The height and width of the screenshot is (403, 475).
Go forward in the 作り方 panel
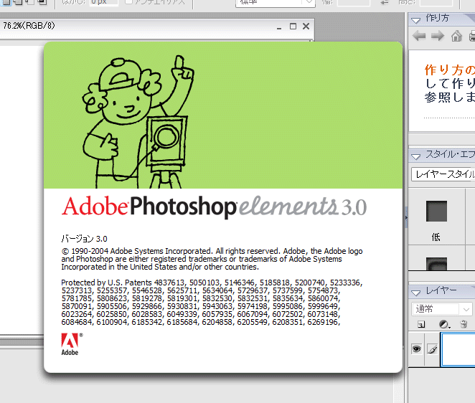click(x=438, y=36)
